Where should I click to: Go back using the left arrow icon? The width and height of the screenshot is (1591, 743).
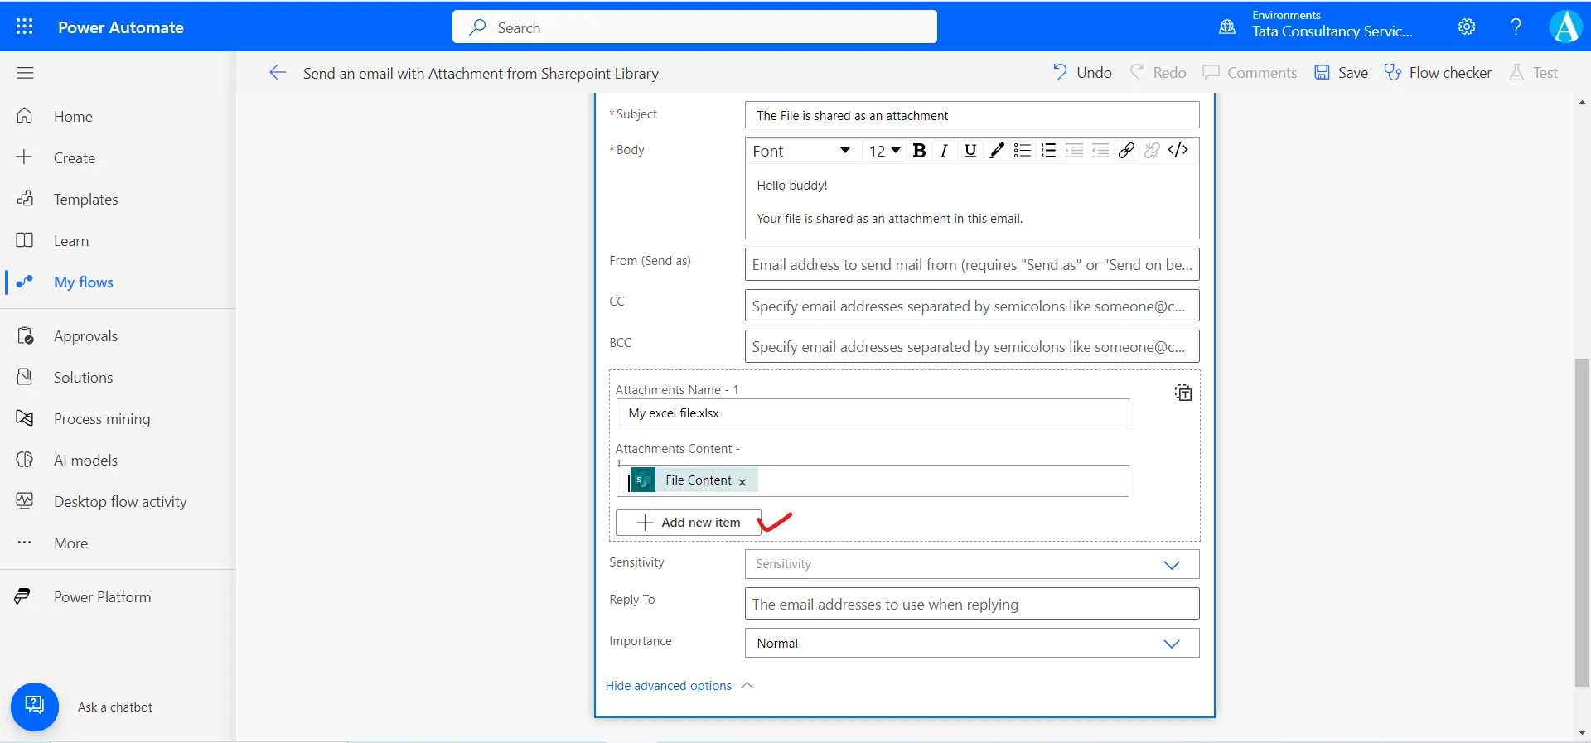coord(278,73)
